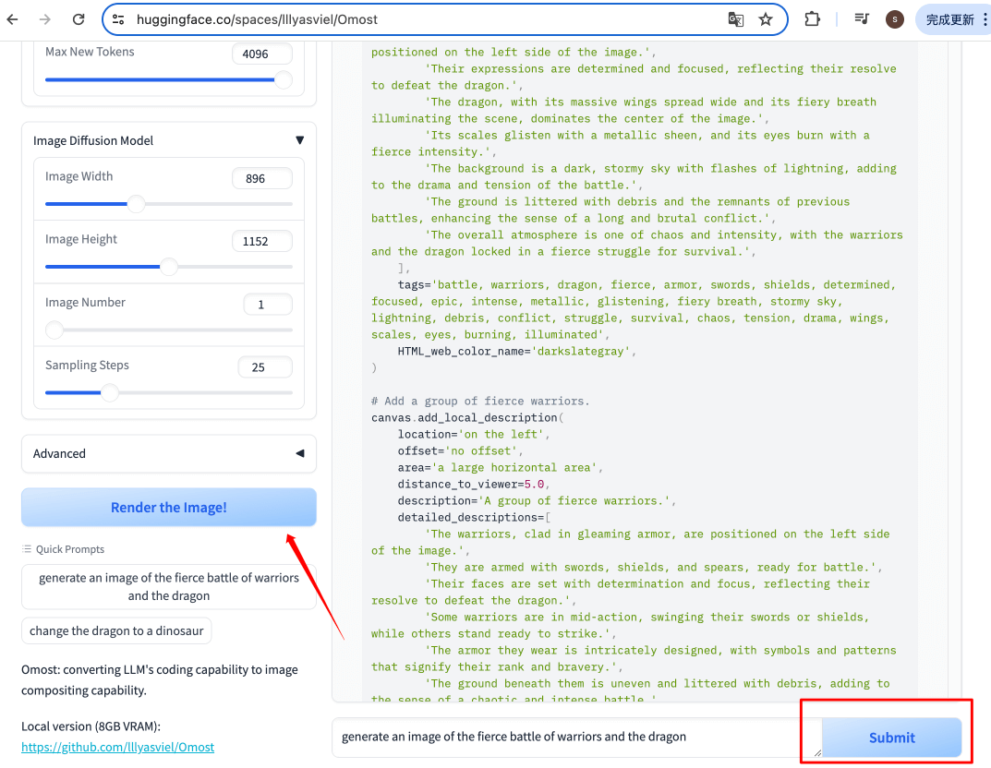
Task: Open the media controls icon
Action: click(x=862, y=19)
